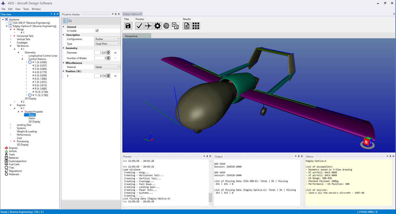The height and width of the screenshot is (214, 396).
Task: Run the checkmark validation process button
Action: pos(139,26)
